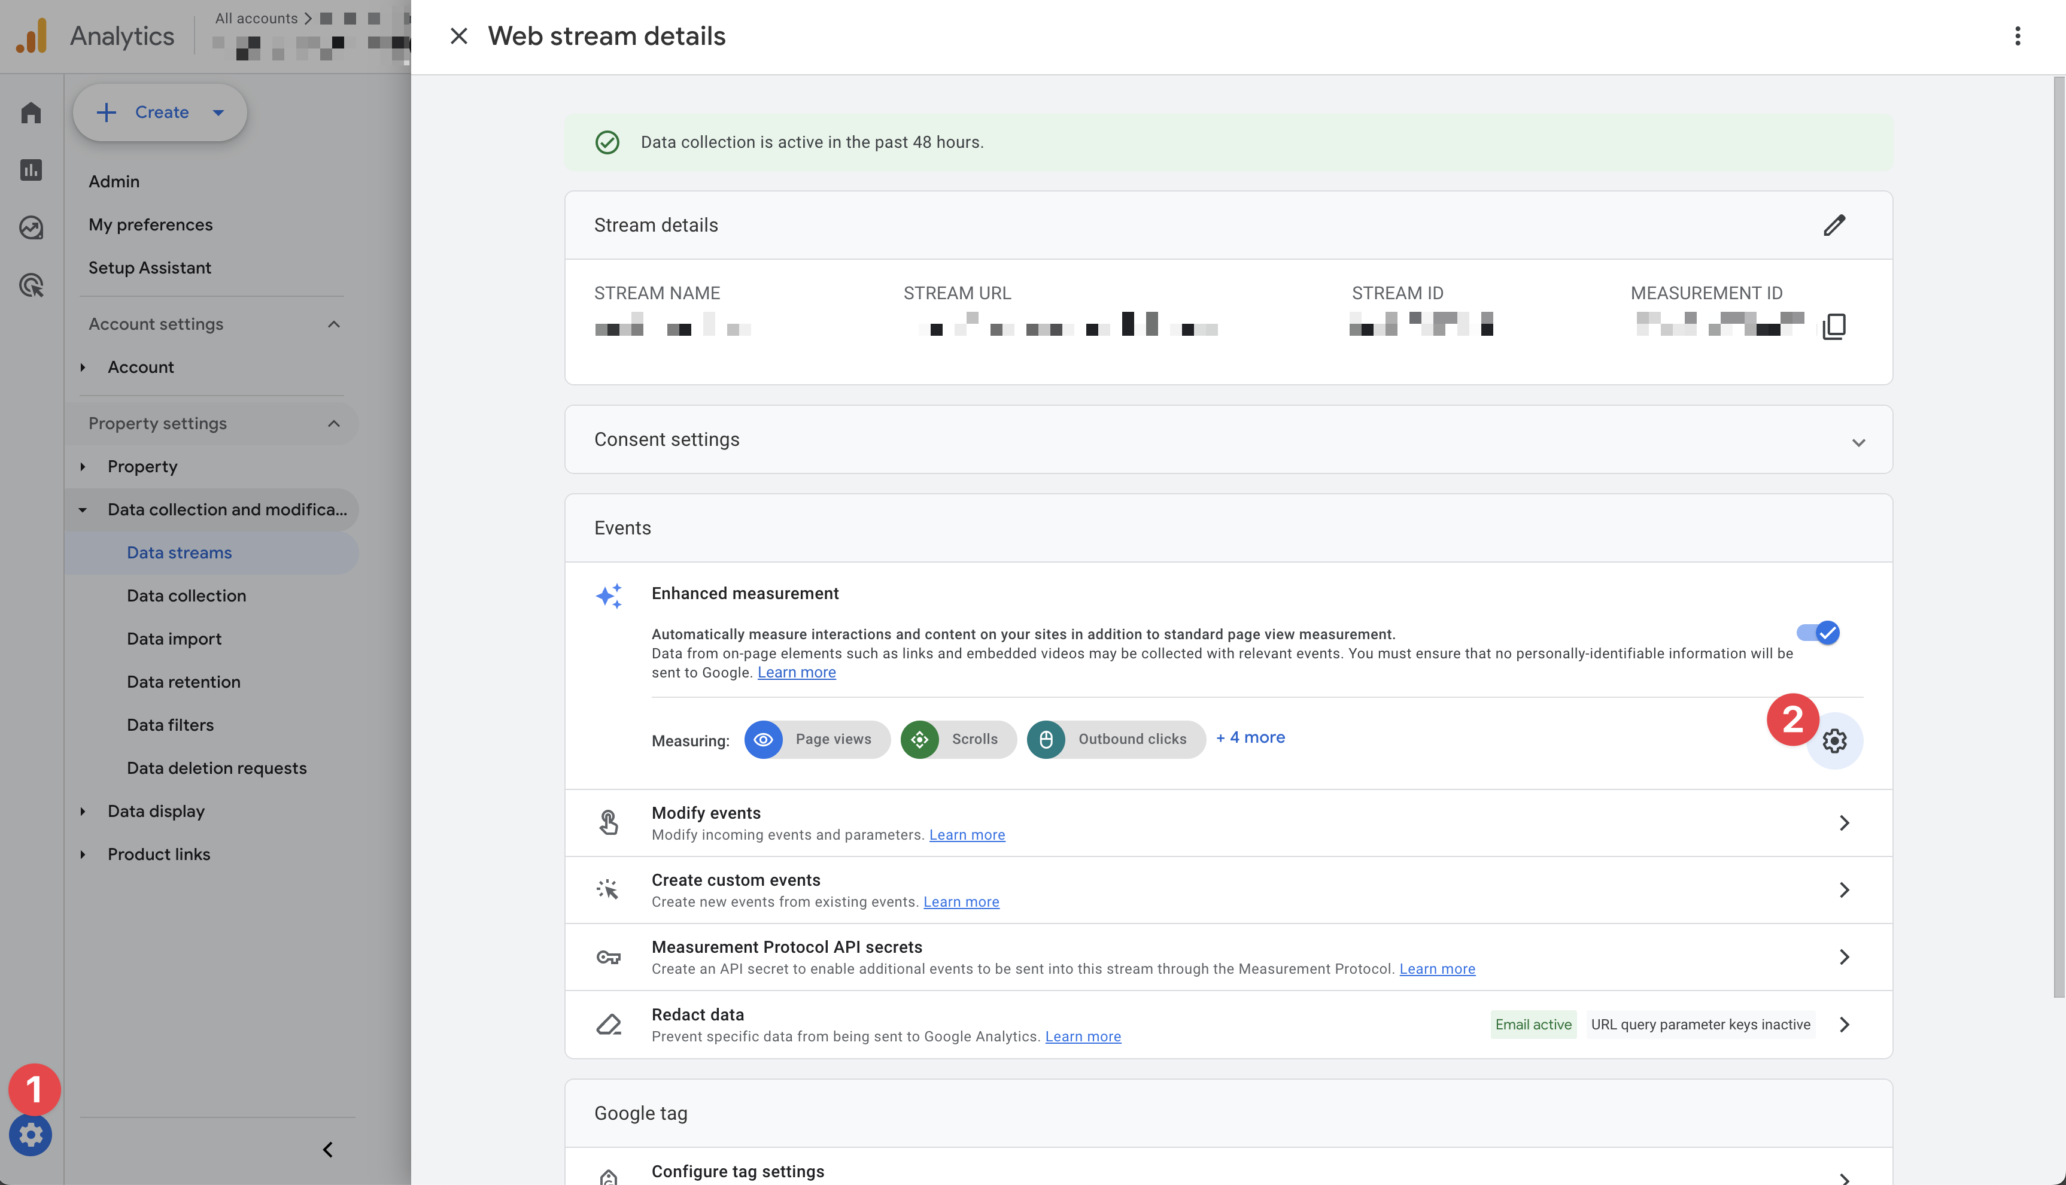Expand the Data display tree item
This screenshot has height=1185, width=2066.
[x=83, y=812]
